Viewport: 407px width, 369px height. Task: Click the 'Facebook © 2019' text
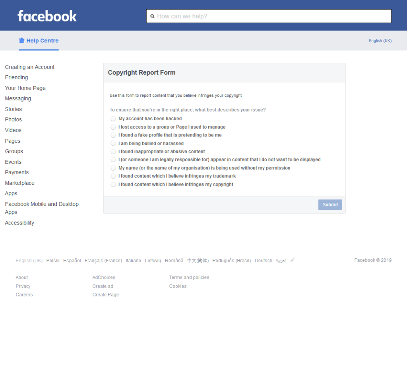point(373,260)
